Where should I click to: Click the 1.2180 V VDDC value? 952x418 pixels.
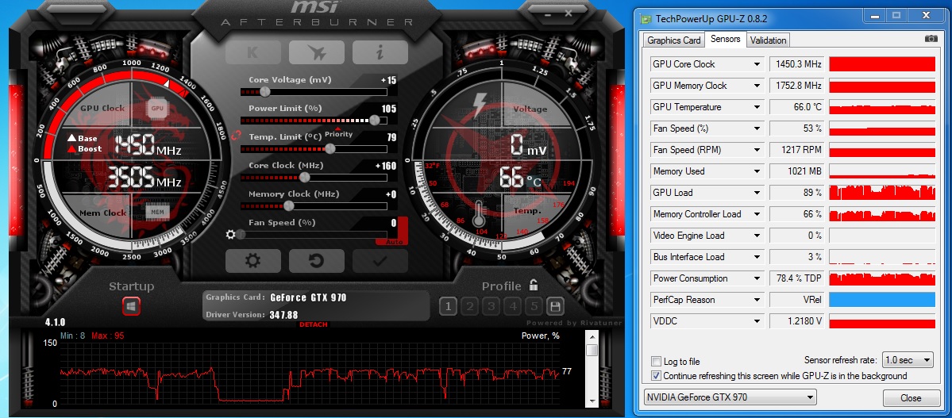(796, 321)
